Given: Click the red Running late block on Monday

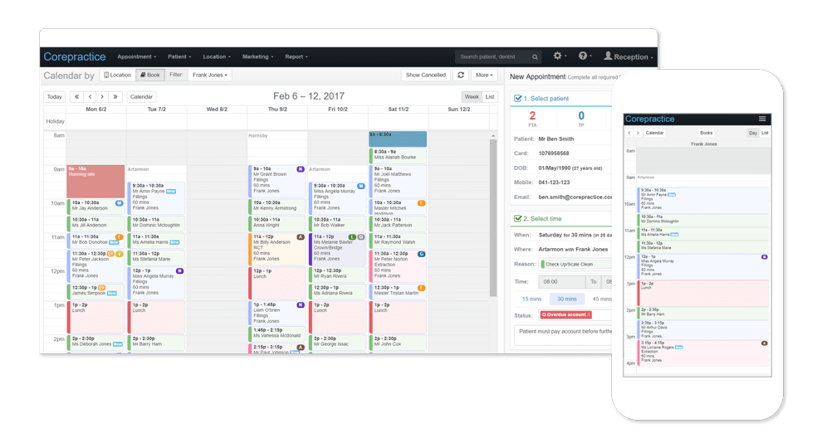Looking at the screenshot, I should [95, 182].
